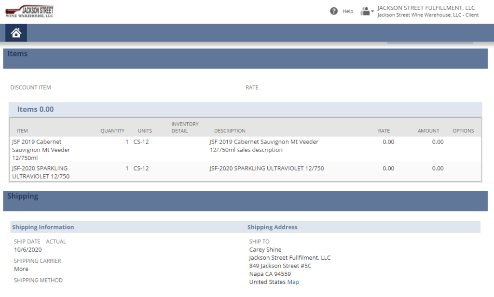Image resolution: width=494 pixels, height=297 pixels.
Task: Click the UNITS column header
Action: tap(145, 131)
